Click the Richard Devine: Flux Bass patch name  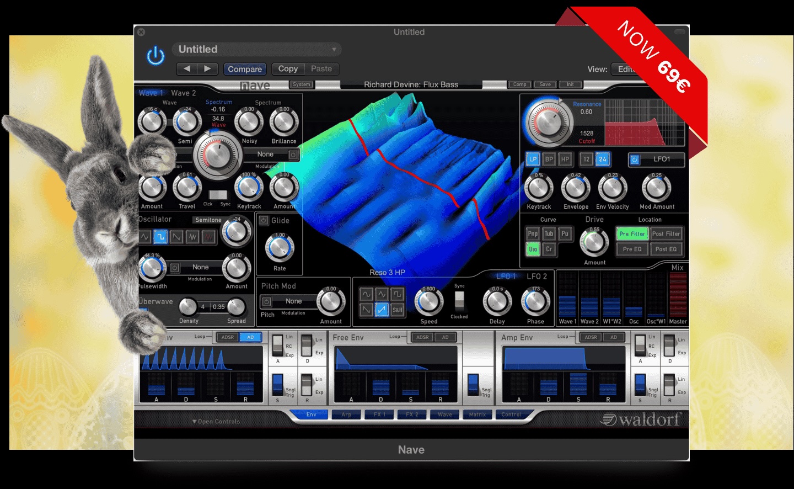click(x=411, y=84)
